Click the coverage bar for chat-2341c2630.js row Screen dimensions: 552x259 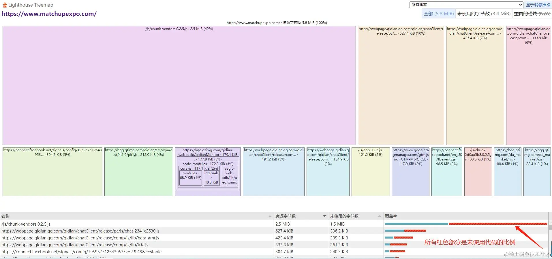tap(405, 230)
